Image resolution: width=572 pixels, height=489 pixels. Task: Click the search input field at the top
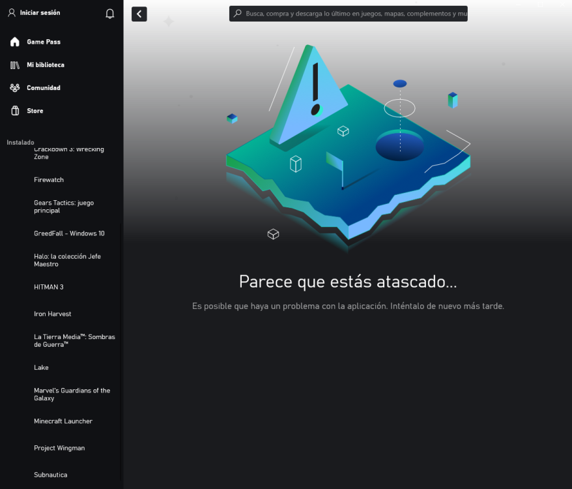point(348,13)
